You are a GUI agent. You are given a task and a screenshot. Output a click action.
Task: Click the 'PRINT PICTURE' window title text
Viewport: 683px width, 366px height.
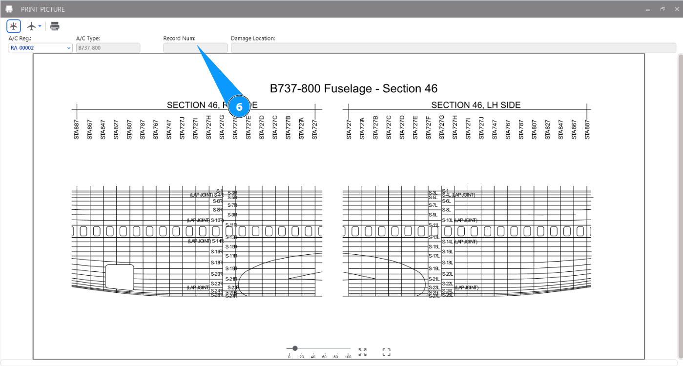43,9
